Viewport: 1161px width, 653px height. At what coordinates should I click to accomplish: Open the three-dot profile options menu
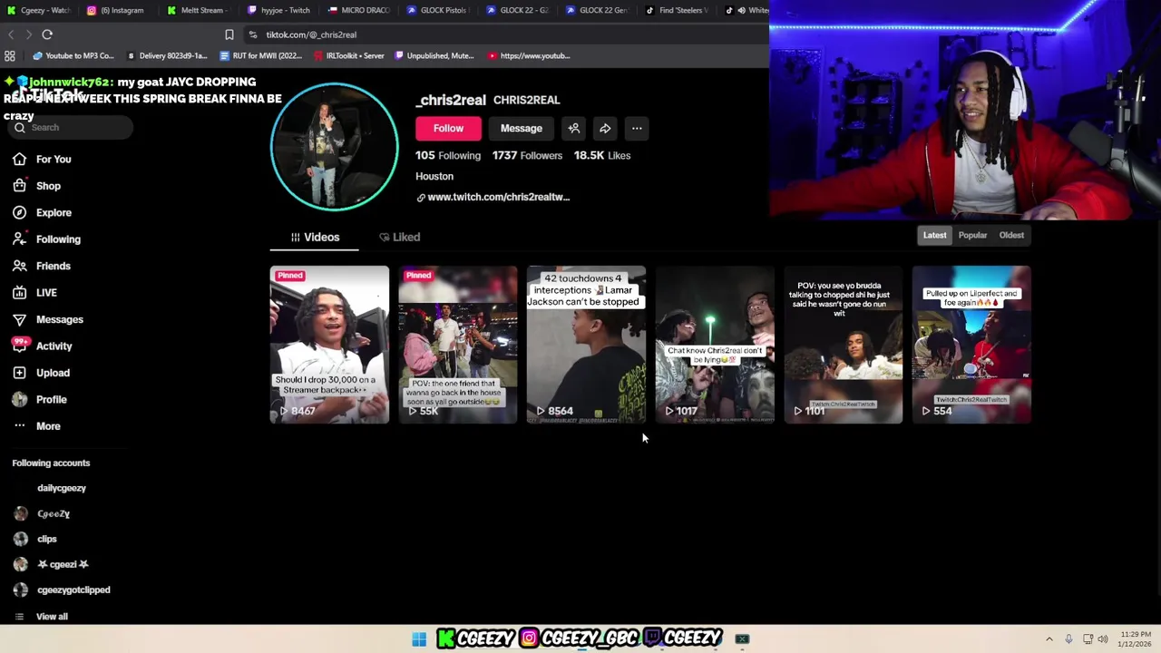coord(637,129)
